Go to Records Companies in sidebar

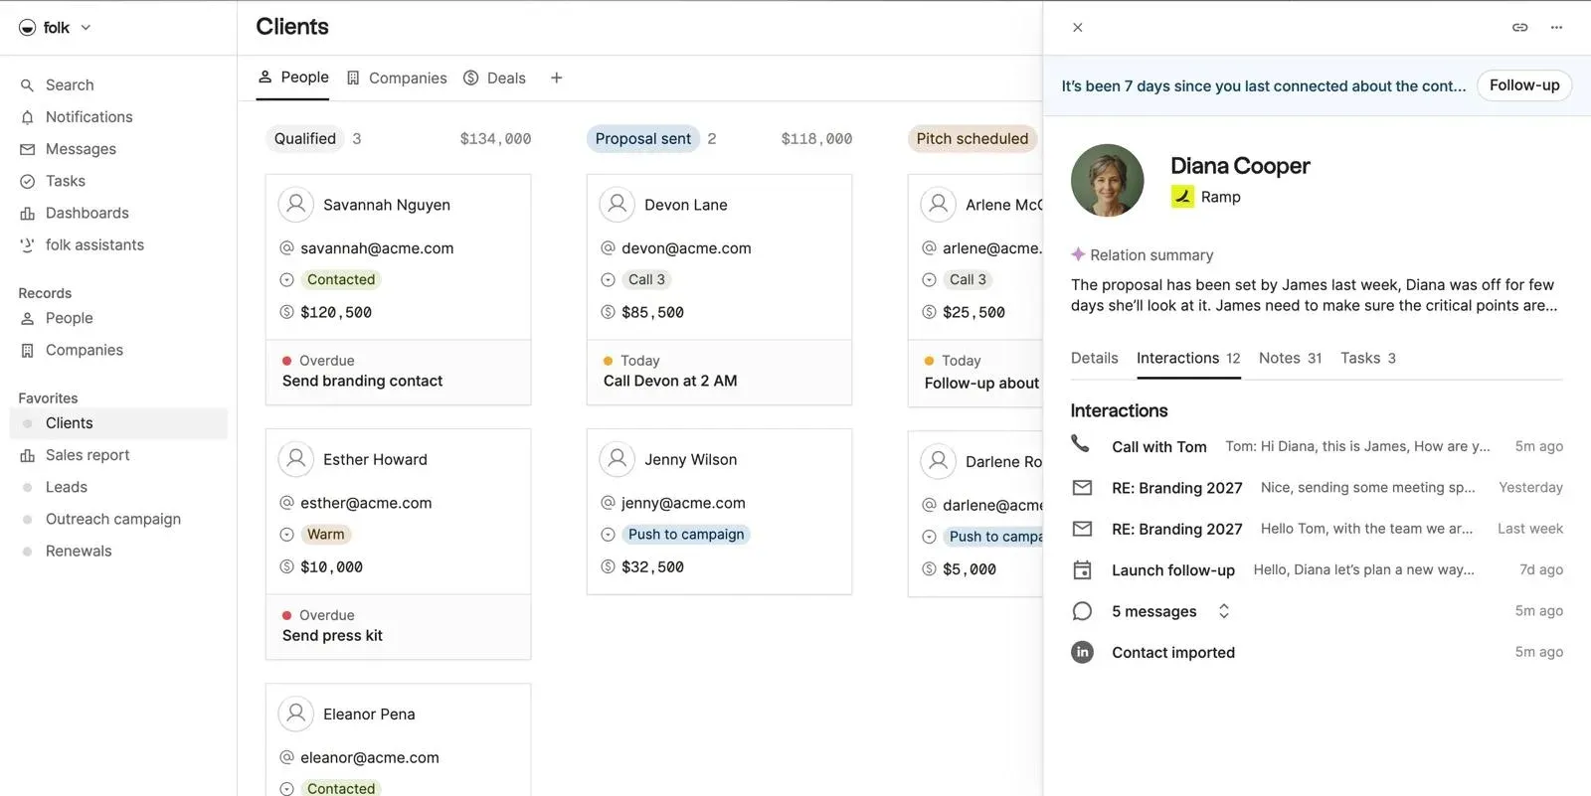[x=84, y=350]
